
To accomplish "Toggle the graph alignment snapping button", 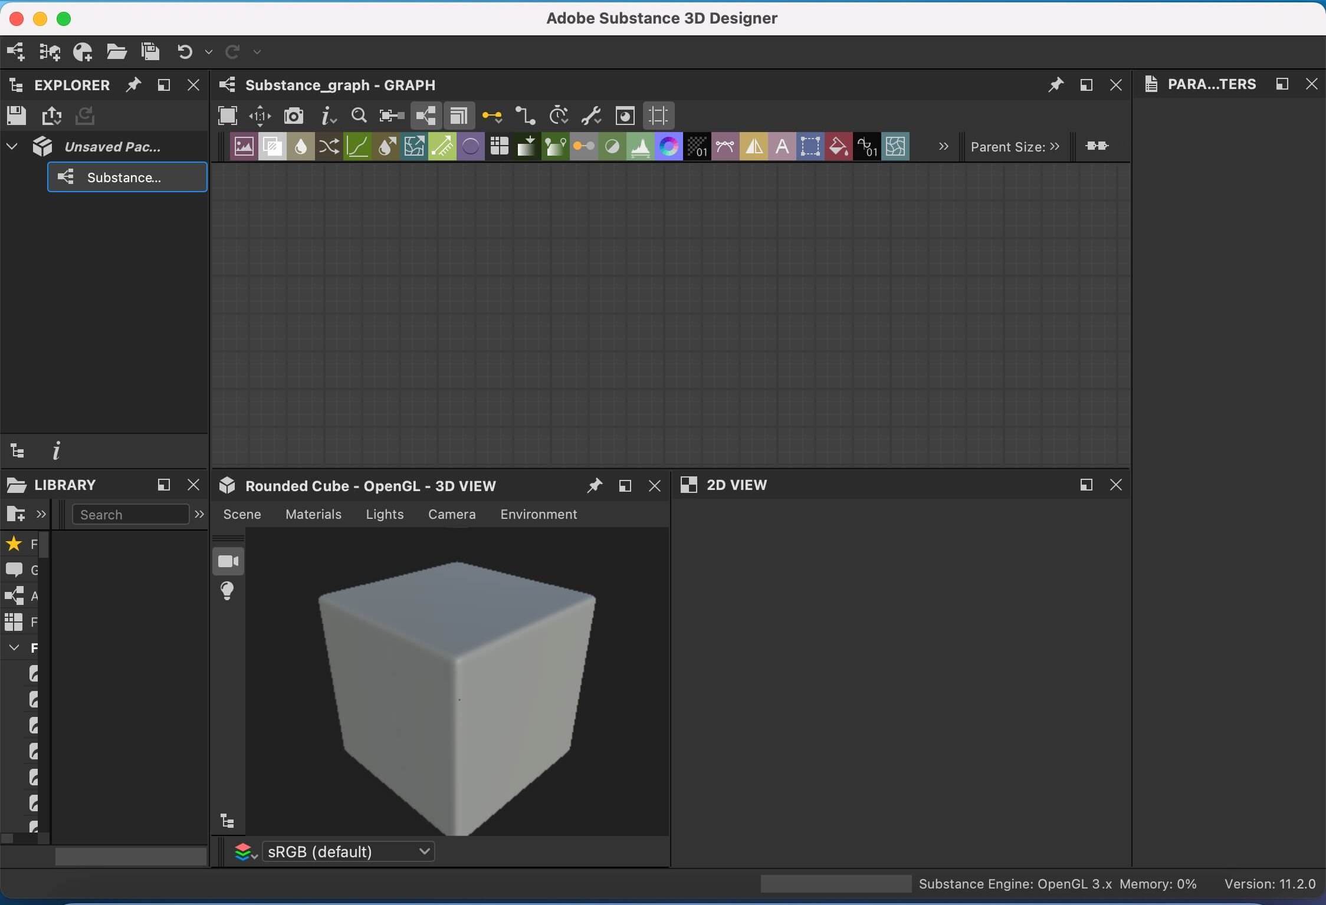I will pos(658,116).
